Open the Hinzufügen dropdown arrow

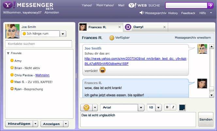pos(35,124)
